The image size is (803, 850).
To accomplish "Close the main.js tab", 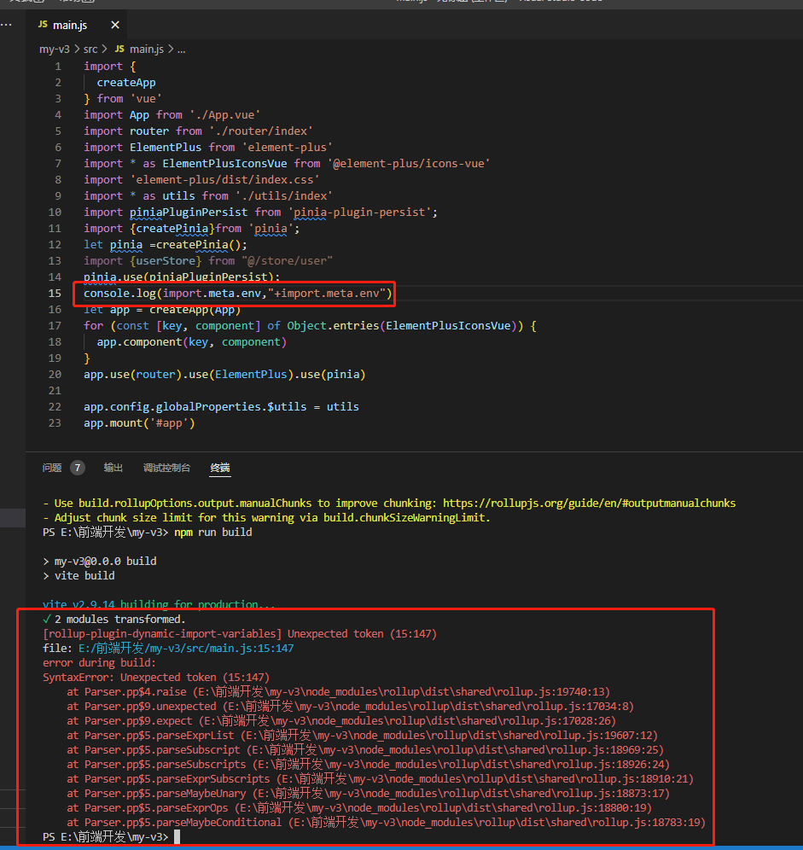I will (115, 25).
